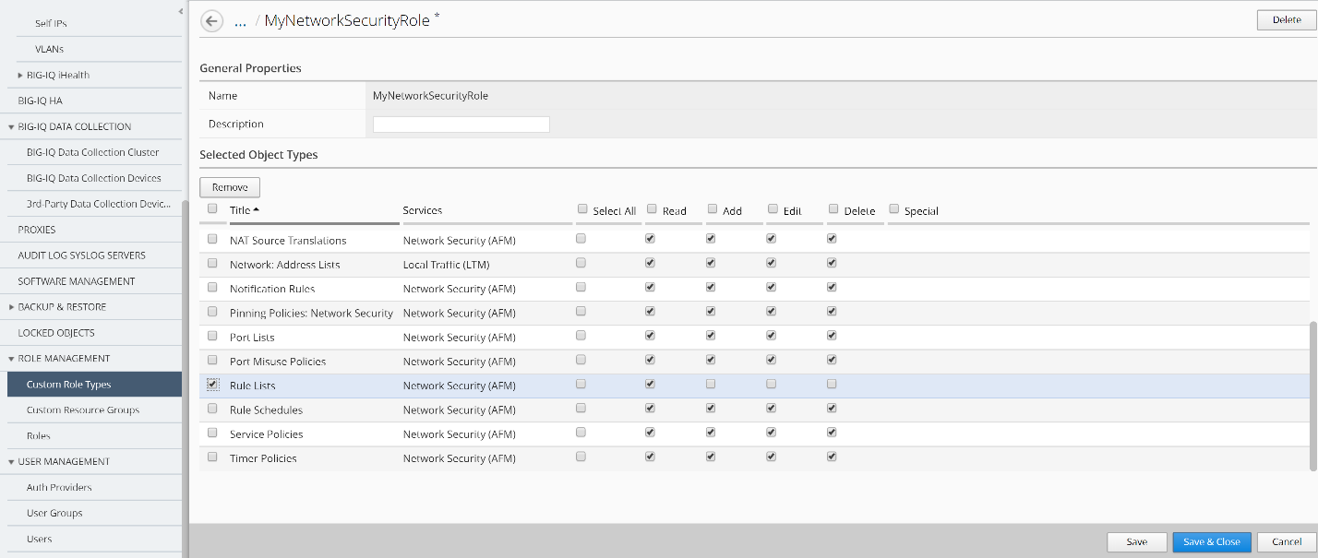This screenshot has width=1318, height=558.
Task: Click the Title sort arrow icon
Action: [257, 210]
